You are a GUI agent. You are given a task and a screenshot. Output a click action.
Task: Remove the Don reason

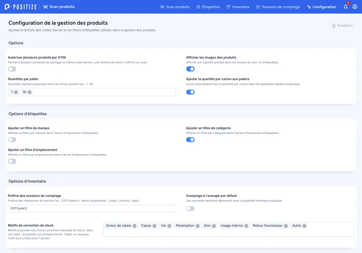214,226
